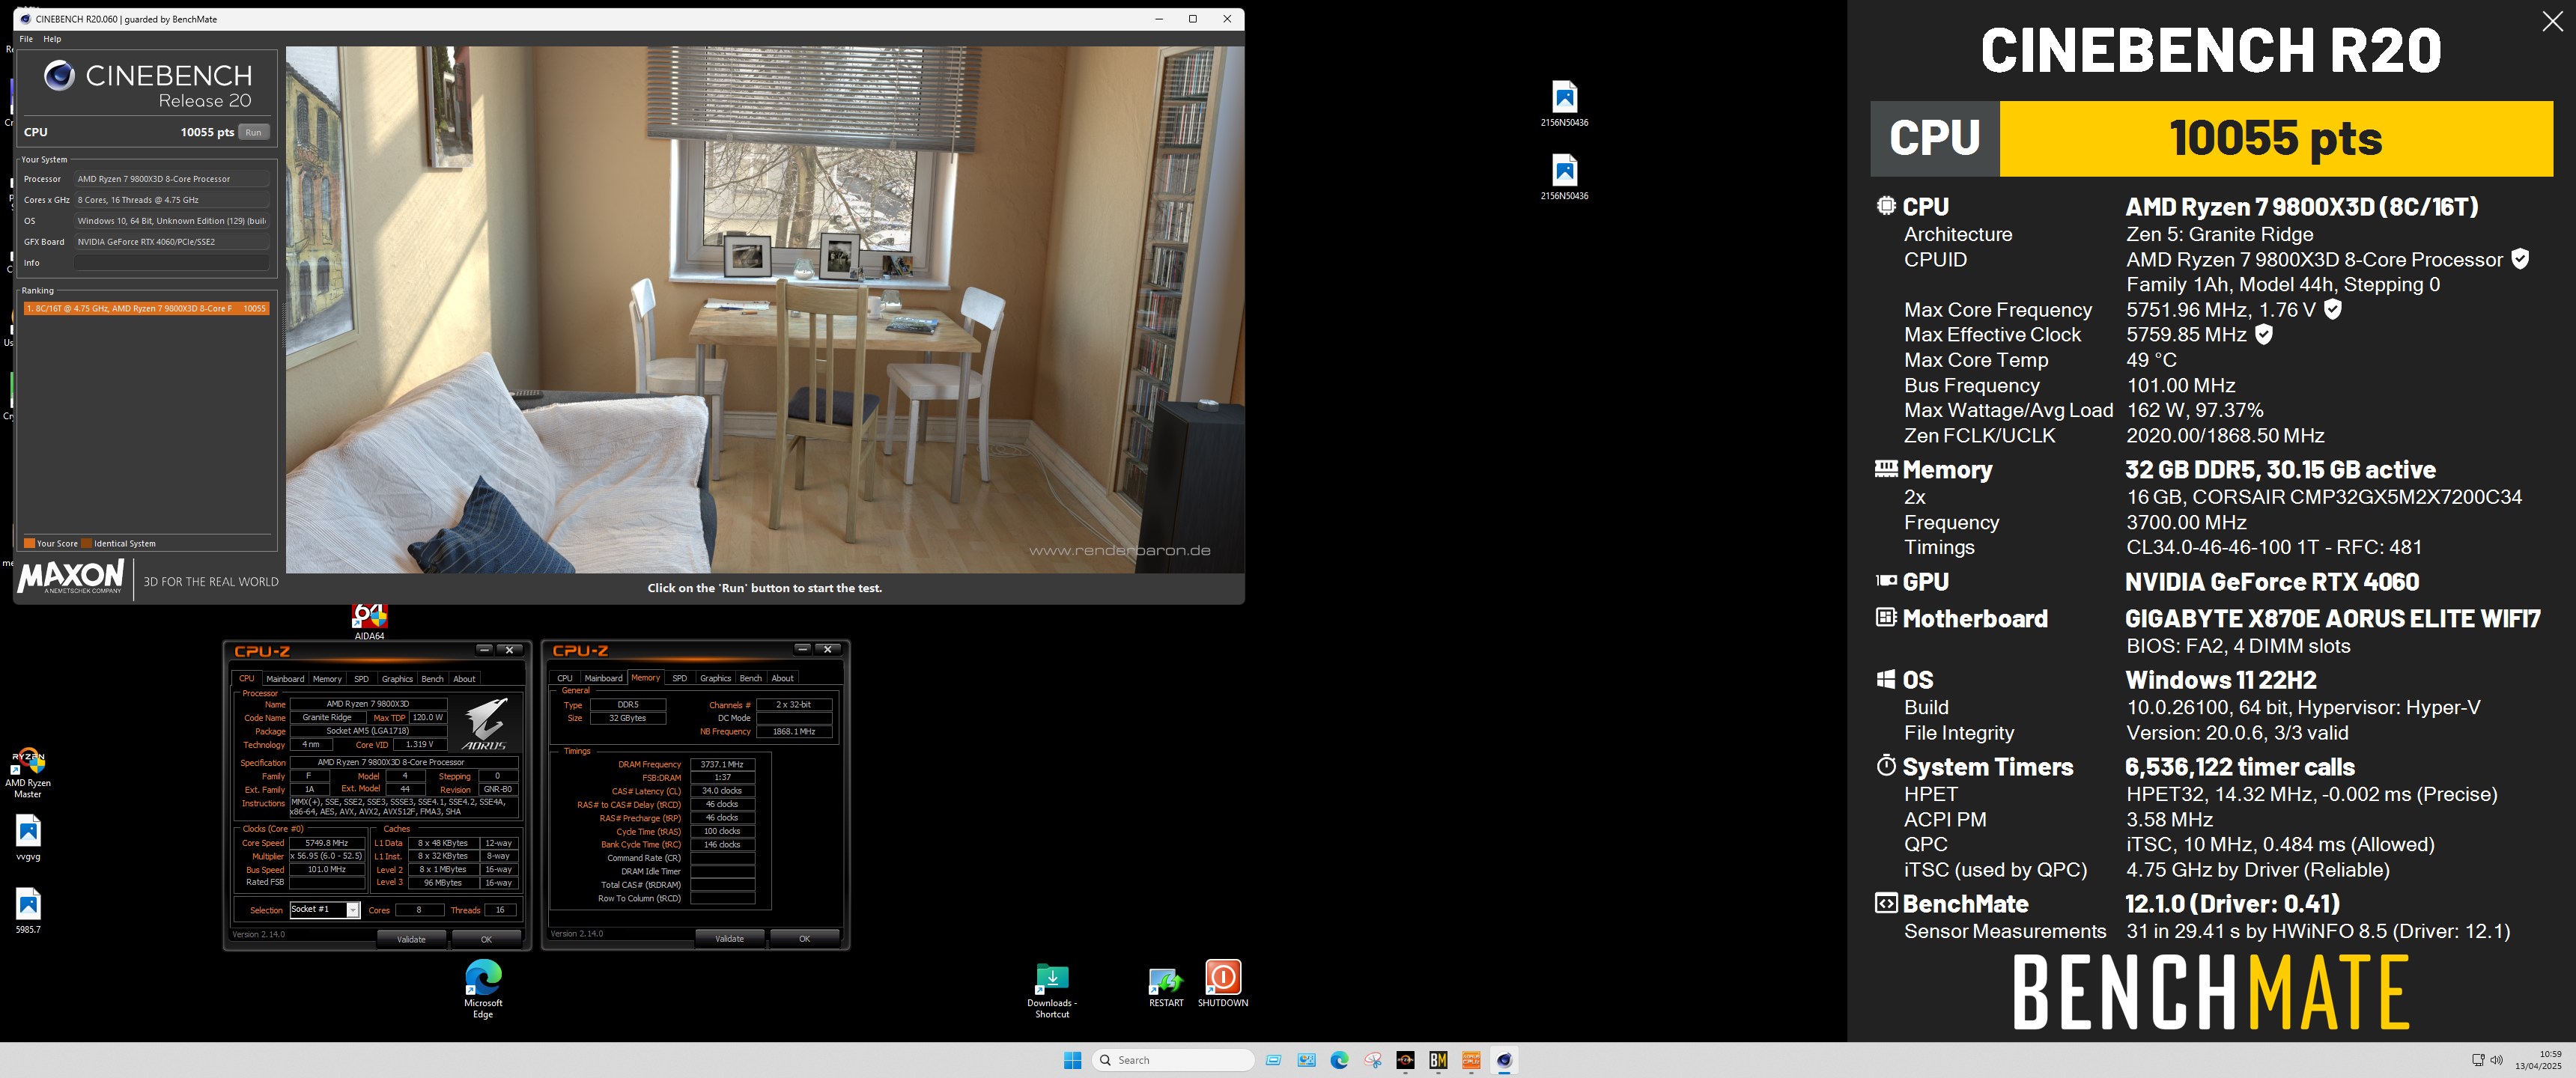Switch to Ryzen Master in the taskbar

[x=1405, y=1060]
